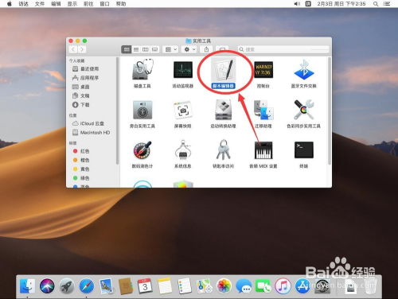Open Calendar from the Dock

pos(145,286)
